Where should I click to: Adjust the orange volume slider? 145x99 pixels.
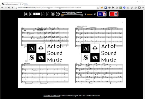[90, 15]
